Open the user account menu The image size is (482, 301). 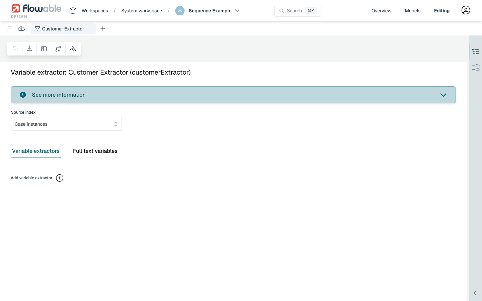pyautogui.click(x=466, y=10)
